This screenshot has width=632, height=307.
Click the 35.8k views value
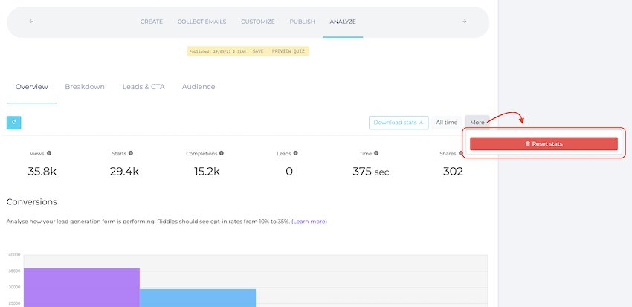click(42, 172)
